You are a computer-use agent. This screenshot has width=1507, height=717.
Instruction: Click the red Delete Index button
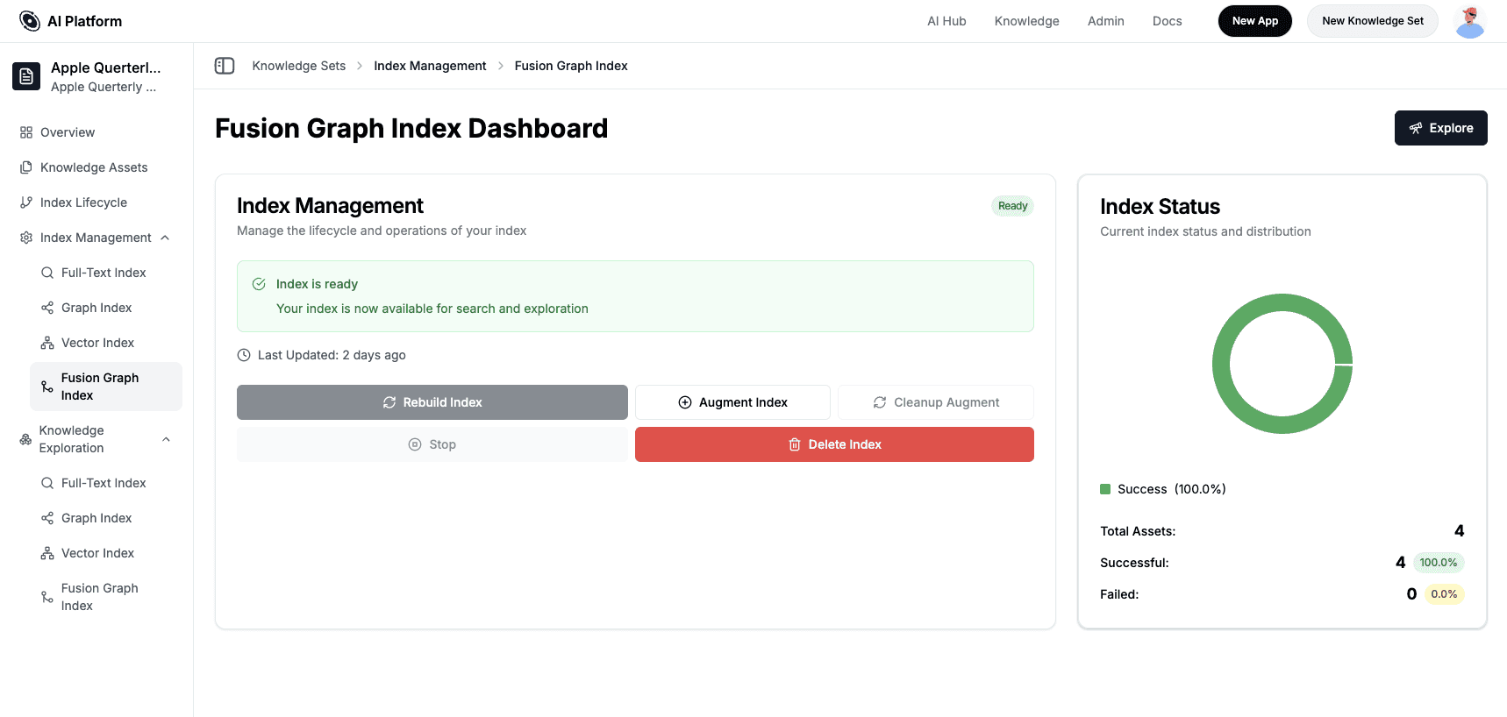click(x=834, y=444)
